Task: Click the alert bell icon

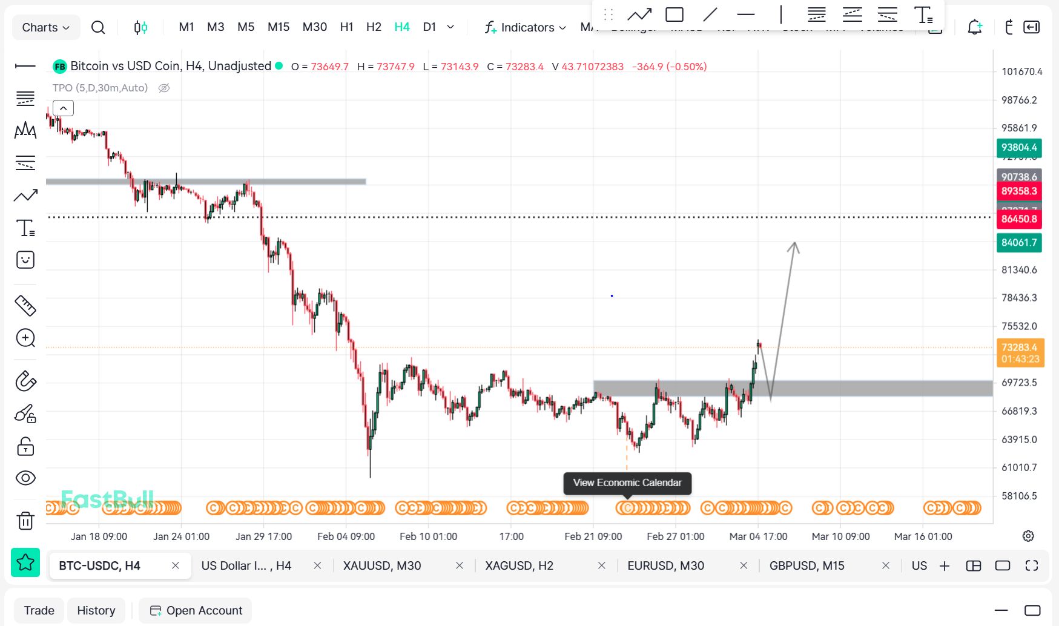Action: tap(974, 27)
